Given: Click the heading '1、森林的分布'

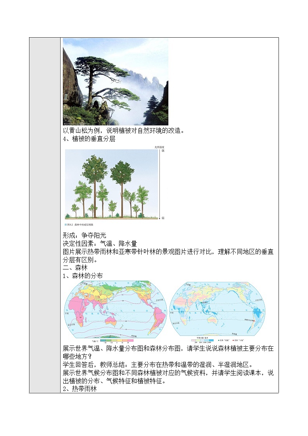Looking at the screenshot, I should click(x=83, y=276).
